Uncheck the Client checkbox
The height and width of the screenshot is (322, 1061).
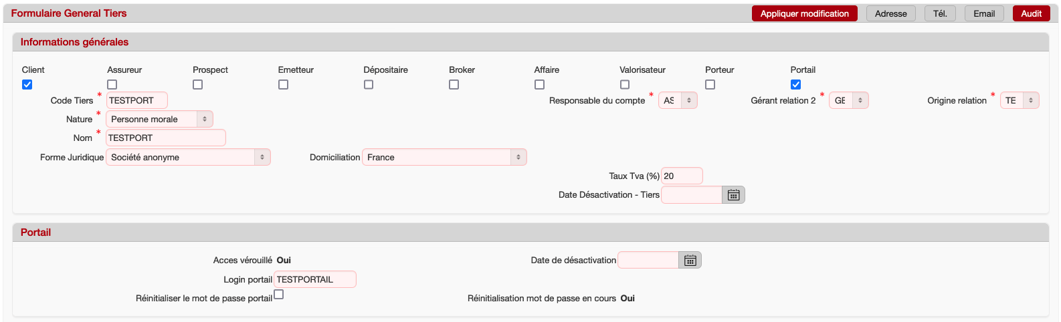click(27, 85)
